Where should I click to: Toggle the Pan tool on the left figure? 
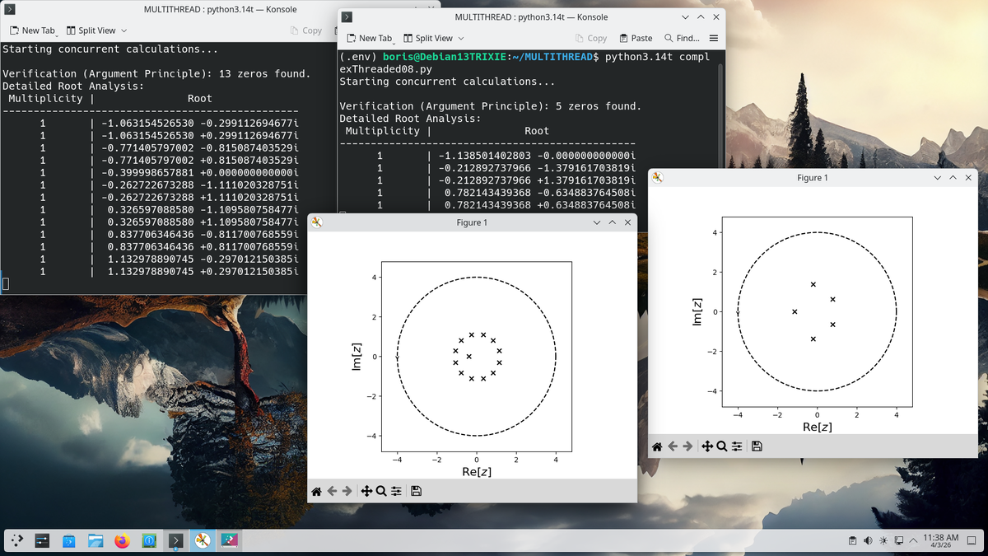click(x=366, y=490)
